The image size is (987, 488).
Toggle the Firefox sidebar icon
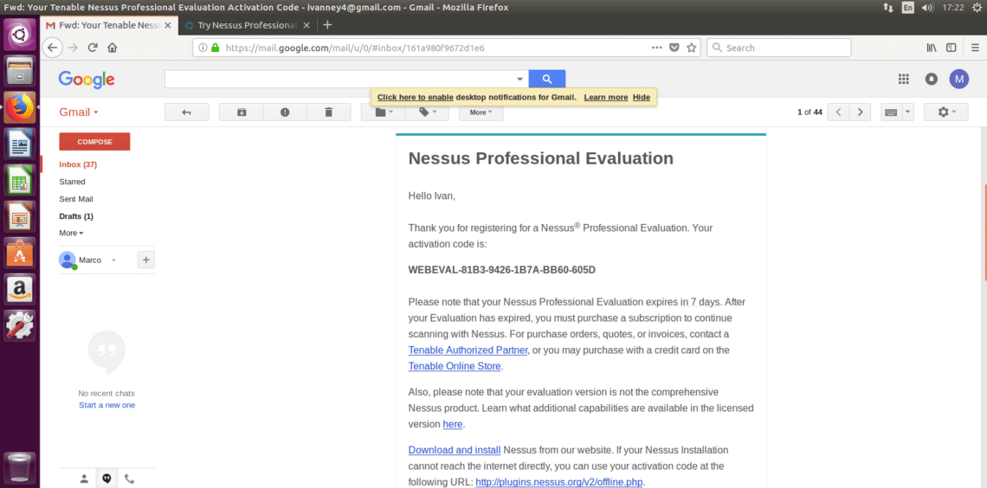952,48
